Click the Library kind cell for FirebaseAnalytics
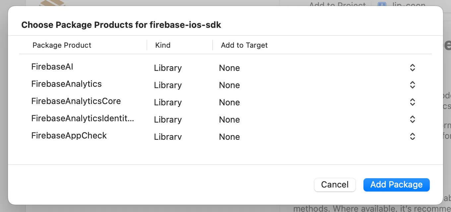The height and width of the screenshot is (212, 451). (168, 85)
